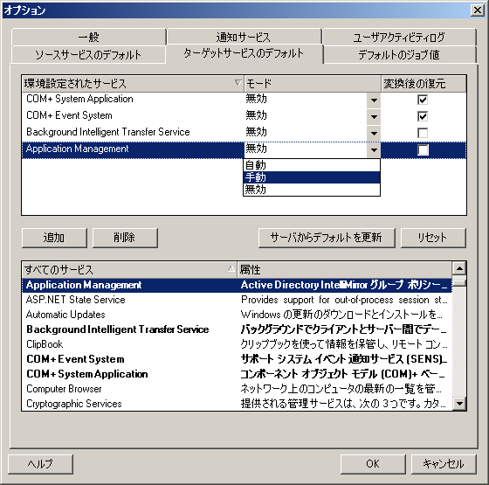
Task: Sort by 環境設定されたサービス column header
Action: click(x=133, y=84)
